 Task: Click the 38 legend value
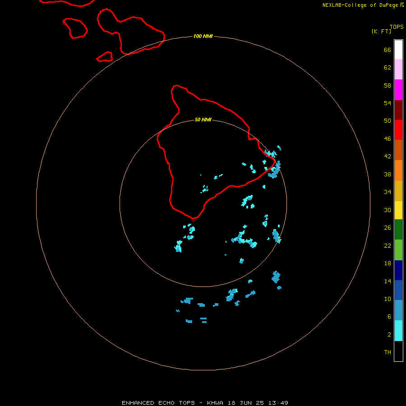click(x=388, y=174)
